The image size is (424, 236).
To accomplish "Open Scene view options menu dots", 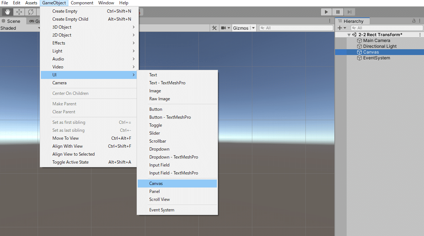I will coord(330,21).
